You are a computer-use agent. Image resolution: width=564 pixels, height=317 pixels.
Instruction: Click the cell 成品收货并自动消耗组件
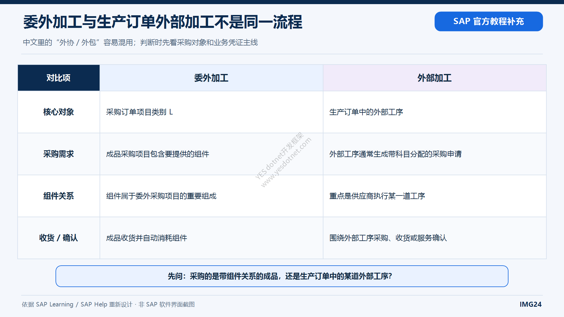coord(211,238)
